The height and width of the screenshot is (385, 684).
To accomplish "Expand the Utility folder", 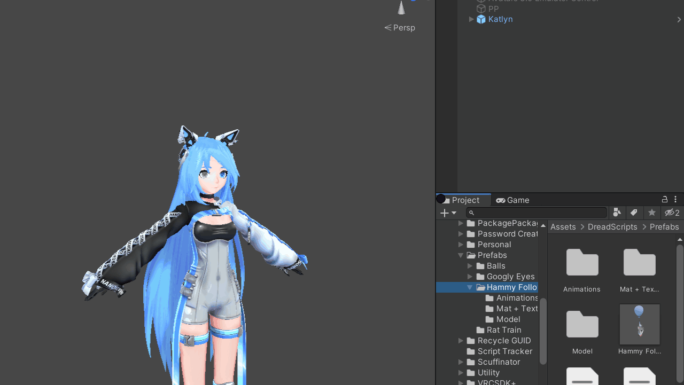I will pyautogui.click(x=461, y=373).
